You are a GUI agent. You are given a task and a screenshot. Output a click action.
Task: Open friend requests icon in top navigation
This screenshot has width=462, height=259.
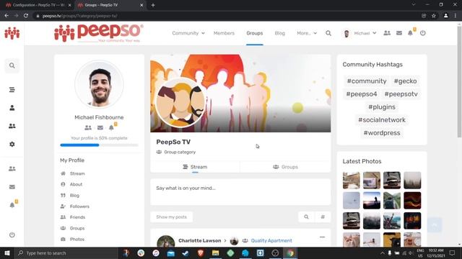pos(387,33)
